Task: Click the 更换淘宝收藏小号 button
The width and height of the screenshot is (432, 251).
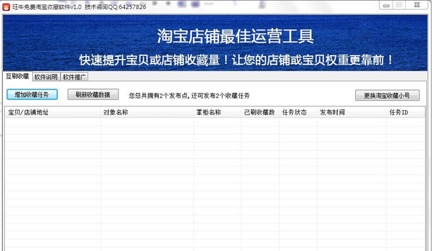Action: click(387, 95)
